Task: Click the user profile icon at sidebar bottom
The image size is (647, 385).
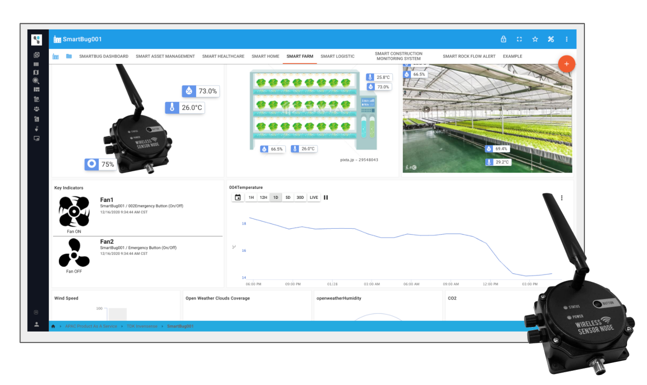Action: 36,324
